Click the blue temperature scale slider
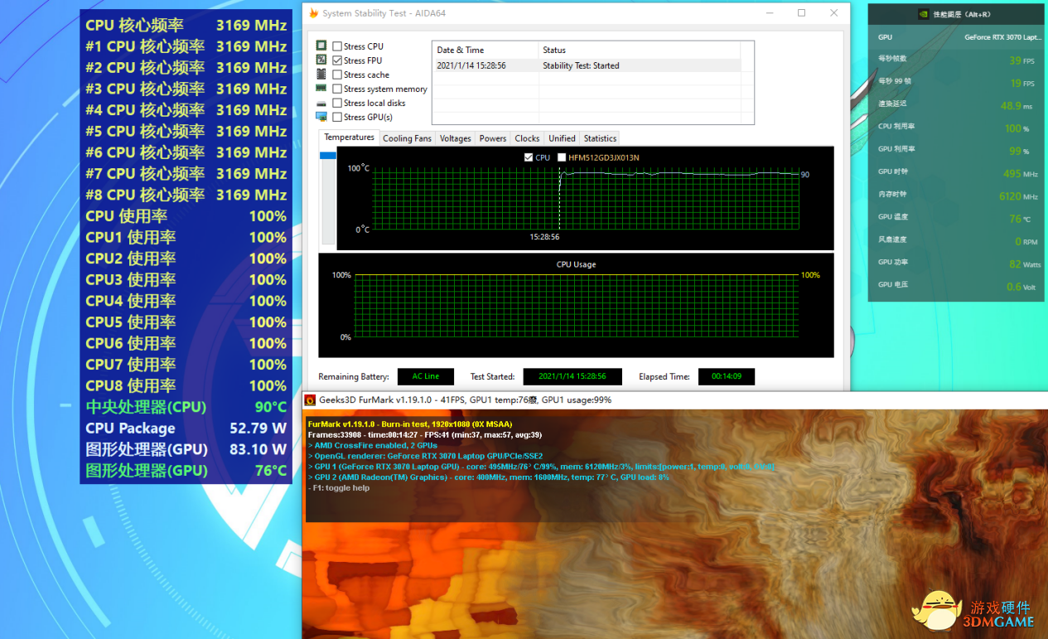Viewport: 1048px width, 639px height. [327, 156]
